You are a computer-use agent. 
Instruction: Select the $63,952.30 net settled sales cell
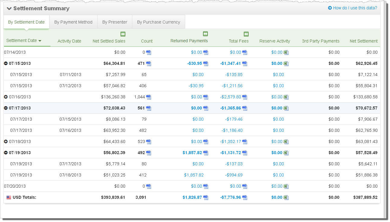click(114, 131)
